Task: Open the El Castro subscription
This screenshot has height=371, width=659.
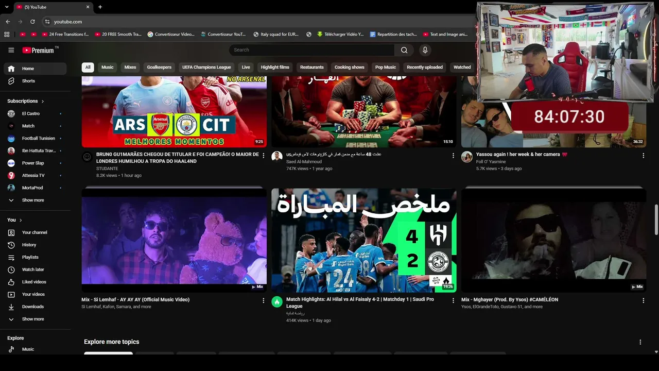Action: (35, 113)
